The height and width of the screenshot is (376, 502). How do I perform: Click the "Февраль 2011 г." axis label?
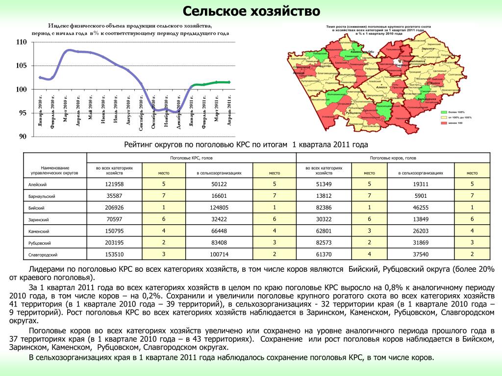pos(204,112)
